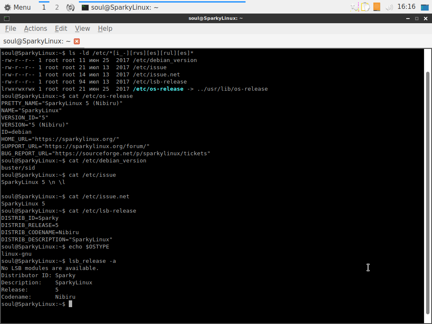Open the Edit menu

(61, 29)
